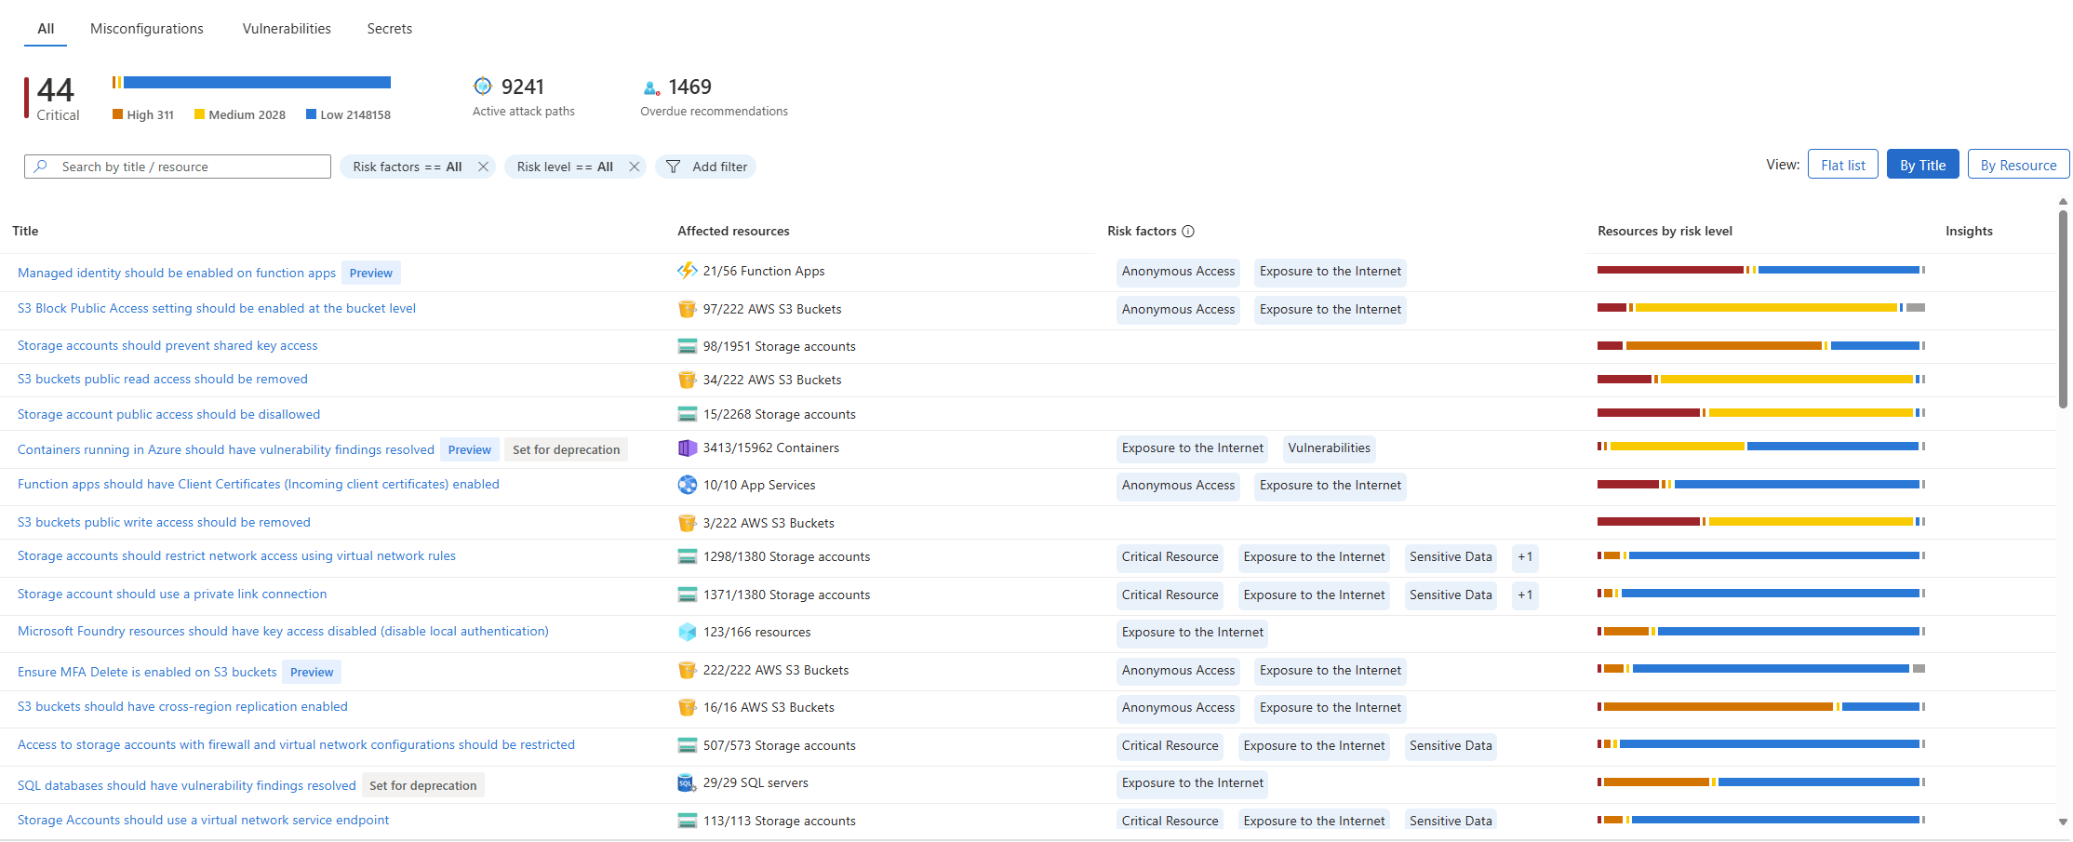Click the storage icon beside 1298/1380 Storage accounts
This screenshot has height=842, width=2073.
click(x=688, y=556)
